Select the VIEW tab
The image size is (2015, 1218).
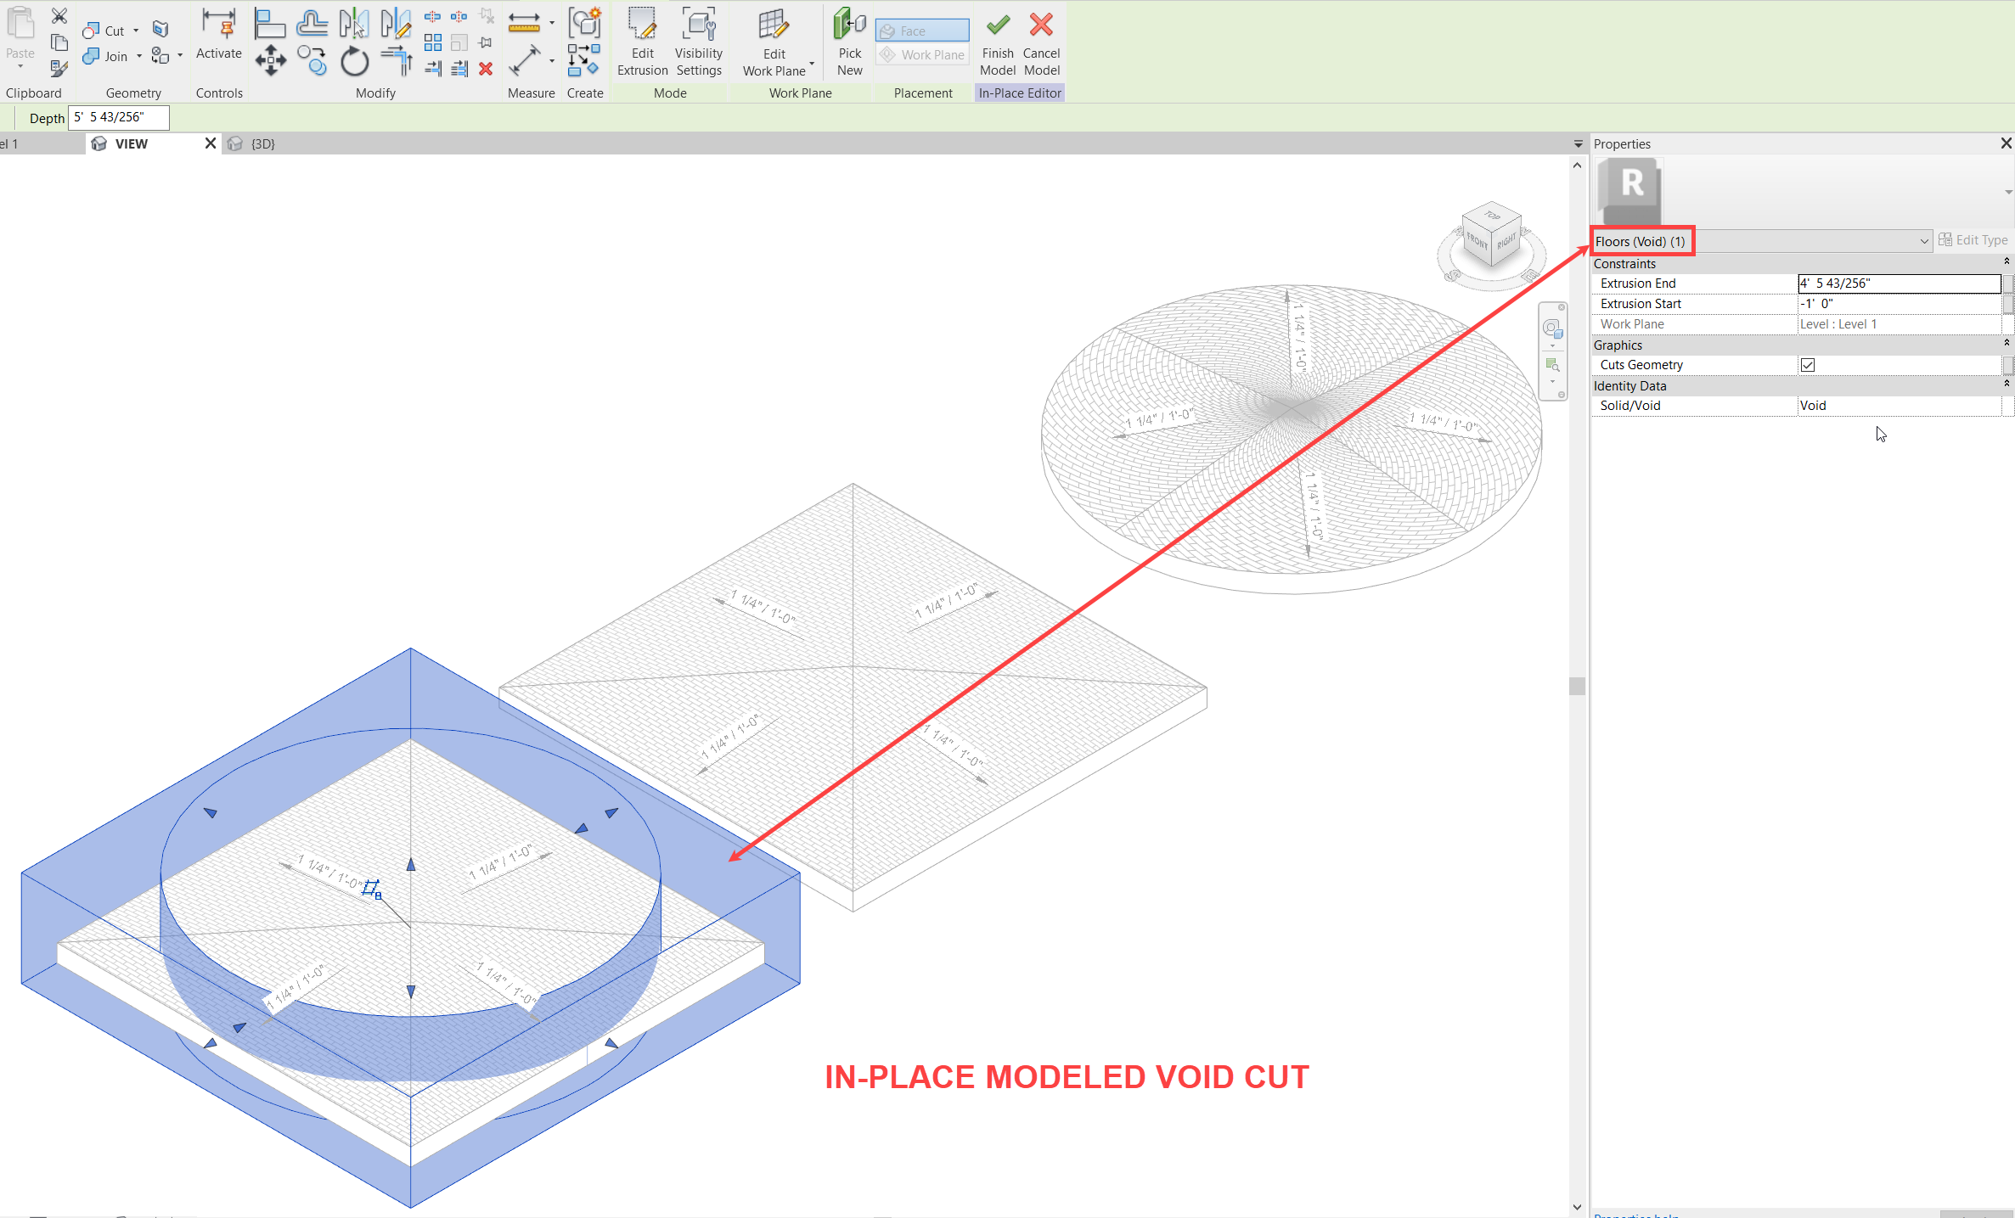tap(132, 143)
